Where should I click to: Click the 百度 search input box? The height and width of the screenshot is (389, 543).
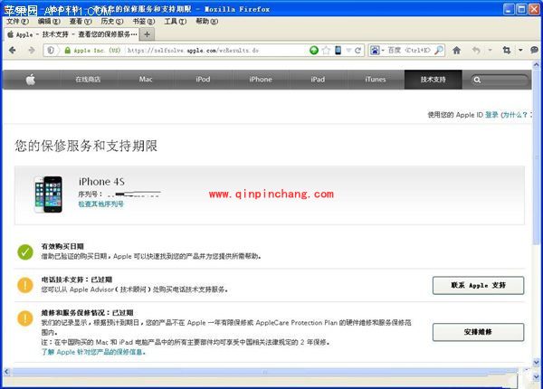409,51
